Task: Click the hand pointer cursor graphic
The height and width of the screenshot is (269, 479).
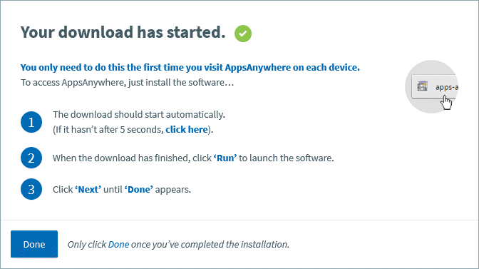Action: [446, 103]
